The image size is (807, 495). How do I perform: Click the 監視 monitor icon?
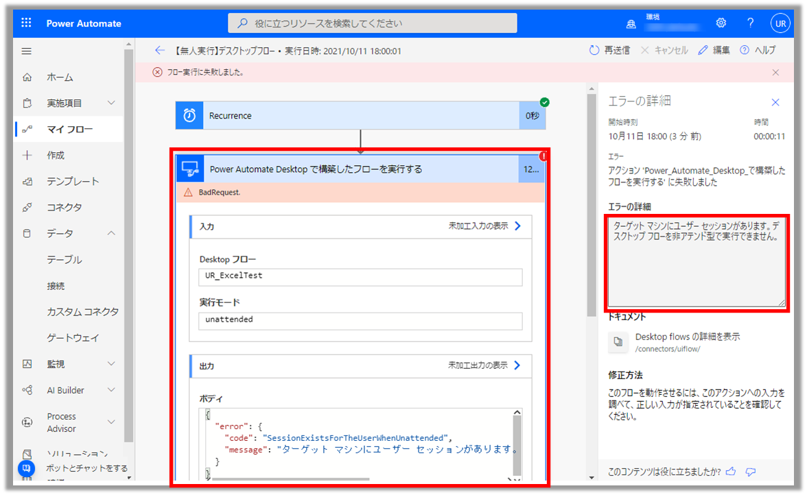pos(27,364)
